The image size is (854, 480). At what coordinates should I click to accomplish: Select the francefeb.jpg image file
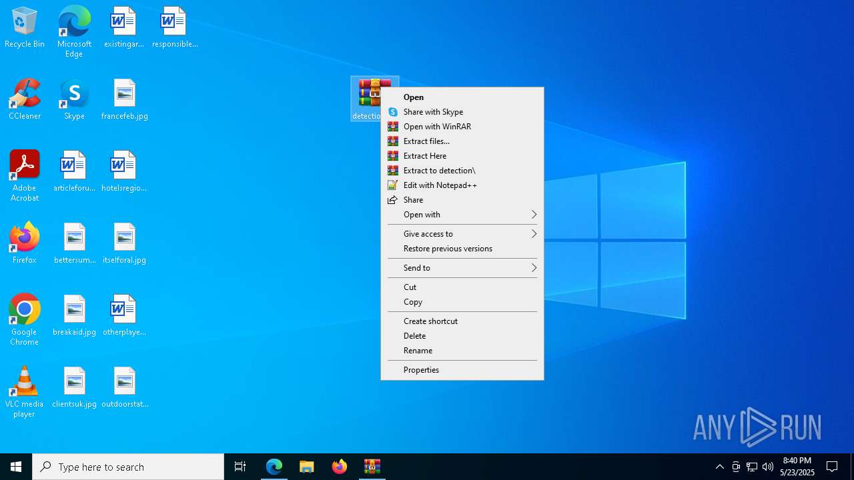point(124,100)
